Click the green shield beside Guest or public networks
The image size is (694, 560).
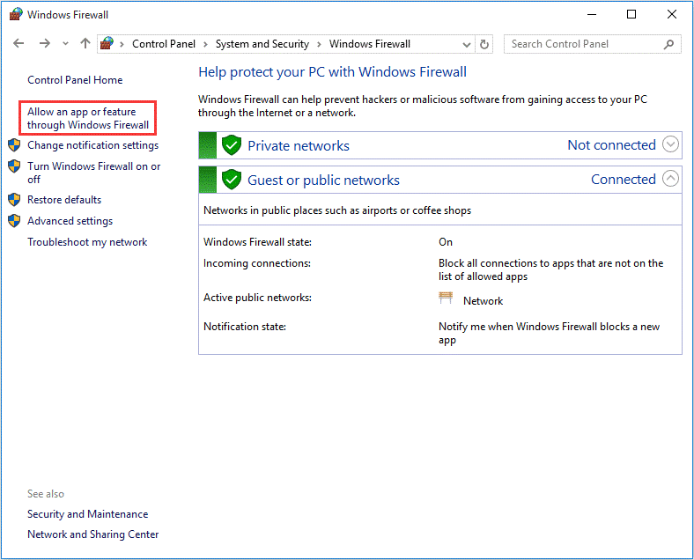point(231,180)
